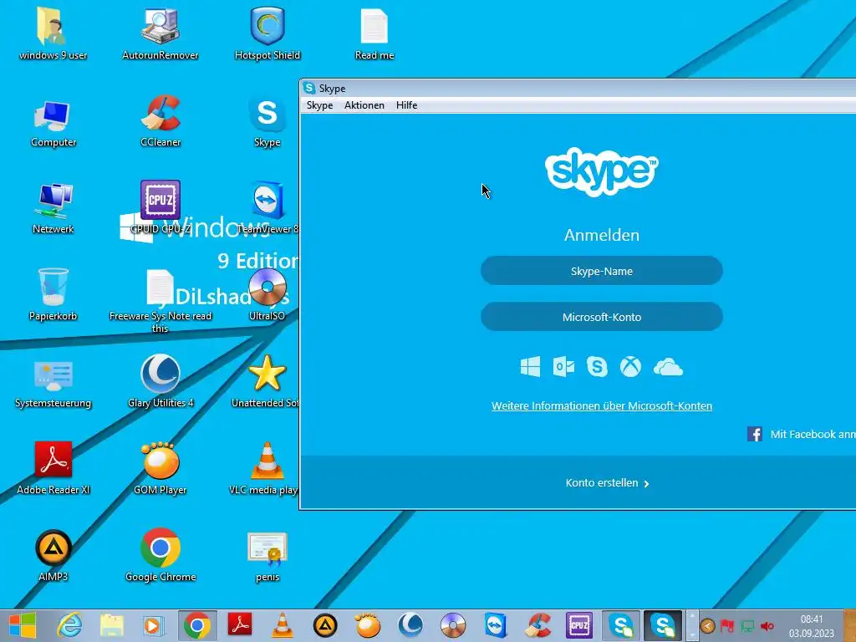Open the Windows Start button

23,625
